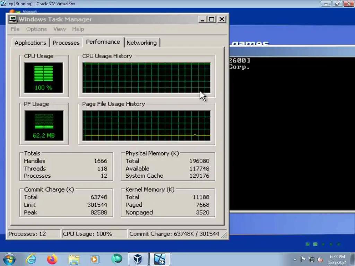
Task: Click the VirtualBox title bar icon
Action: click(x=3, y=3)
